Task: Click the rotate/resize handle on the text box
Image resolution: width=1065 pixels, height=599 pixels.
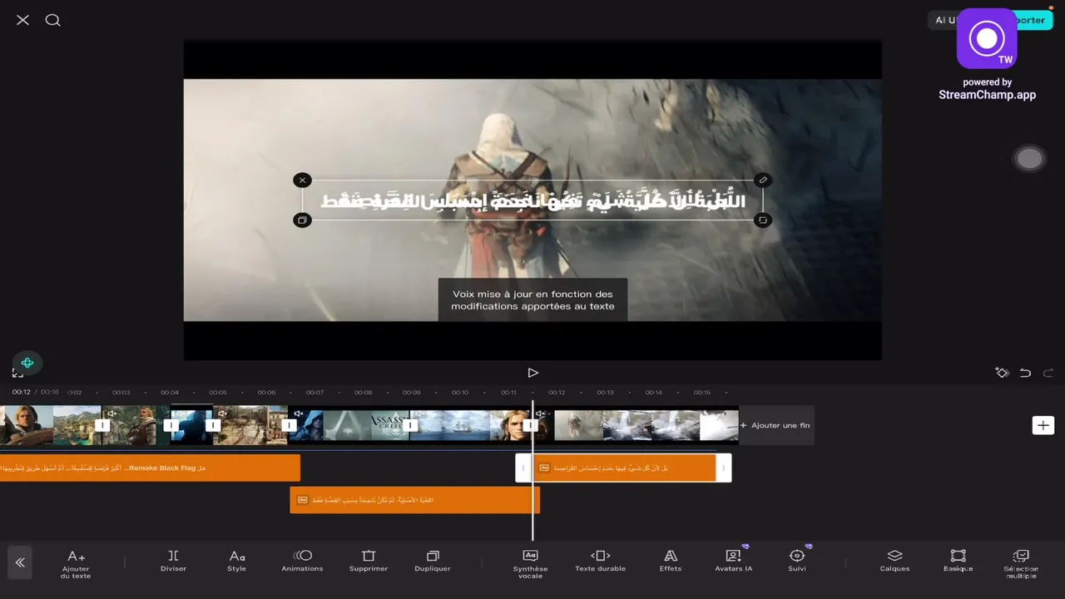Action: click(x=763, y=220)
